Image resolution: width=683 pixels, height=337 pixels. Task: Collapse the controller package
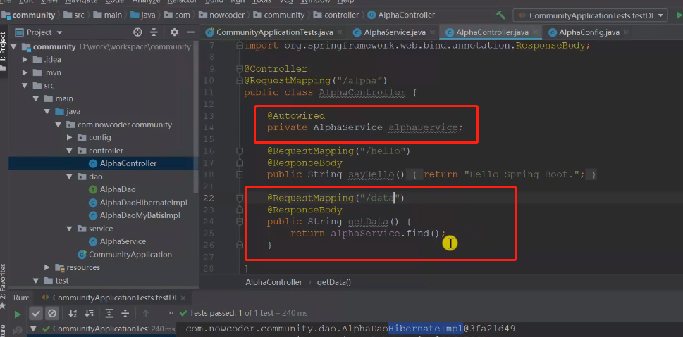pos(70,151)
